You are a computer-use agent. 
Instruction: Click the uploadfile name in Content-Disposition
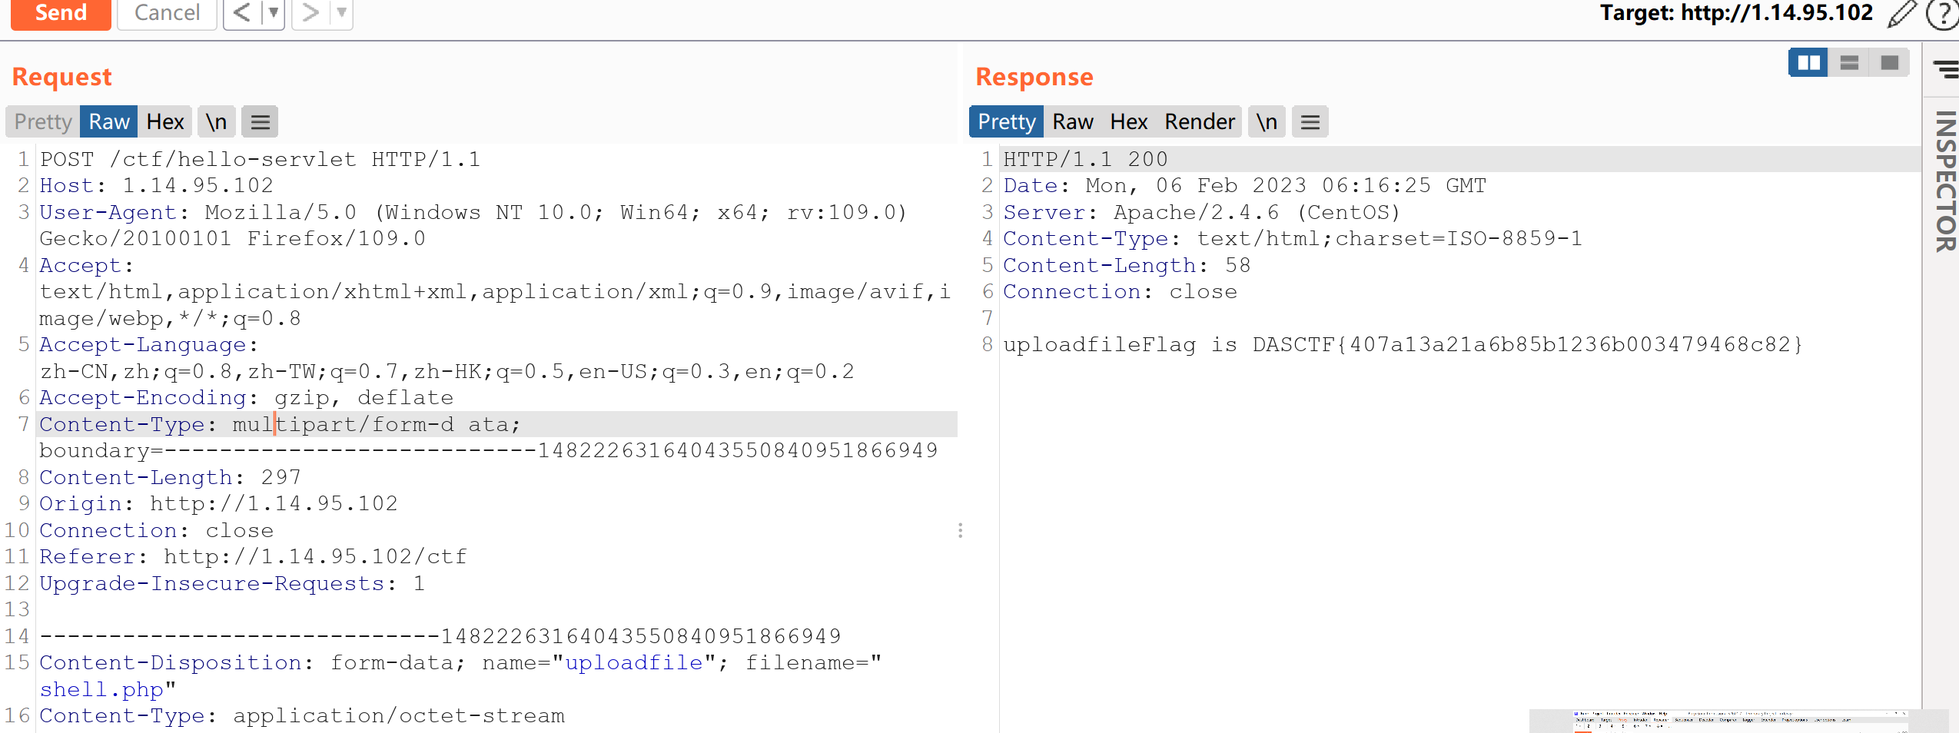click(634, 662)
